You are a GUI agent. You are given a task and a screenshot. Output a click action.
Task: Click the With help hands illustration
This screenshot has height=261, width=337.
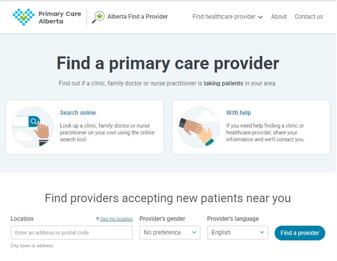point(199,127)
